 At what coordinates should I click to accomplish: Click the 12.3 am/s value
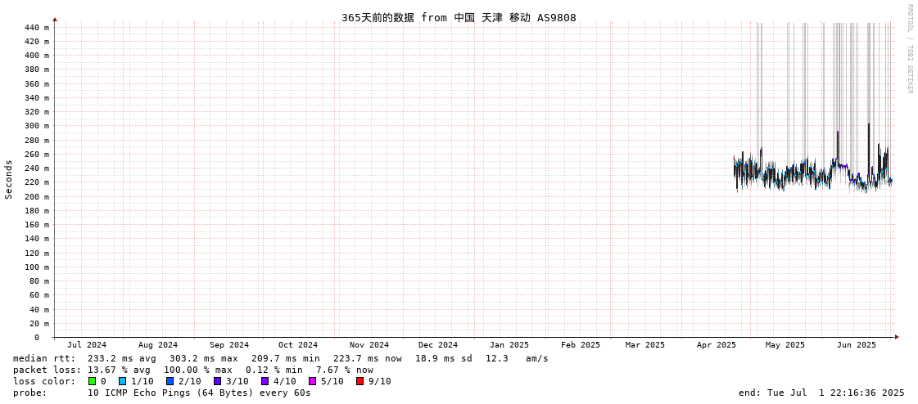click(517, 358)
